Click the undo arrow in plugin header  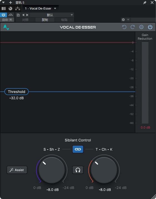[124, 27]
